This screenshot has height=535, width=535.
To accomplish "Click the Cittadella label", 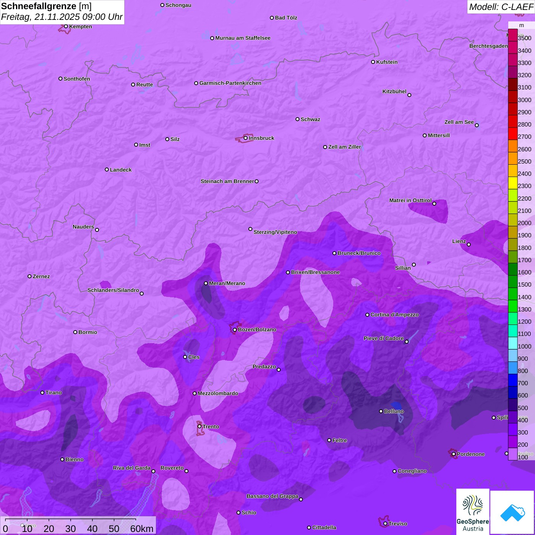I will click(x=324, y=527).
